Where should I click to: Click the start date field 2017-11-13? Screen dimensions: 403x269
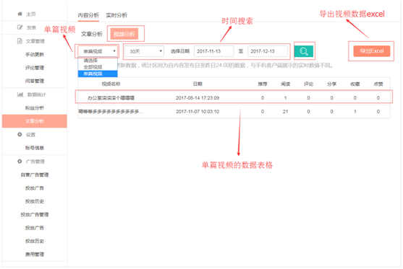[214, 51]
